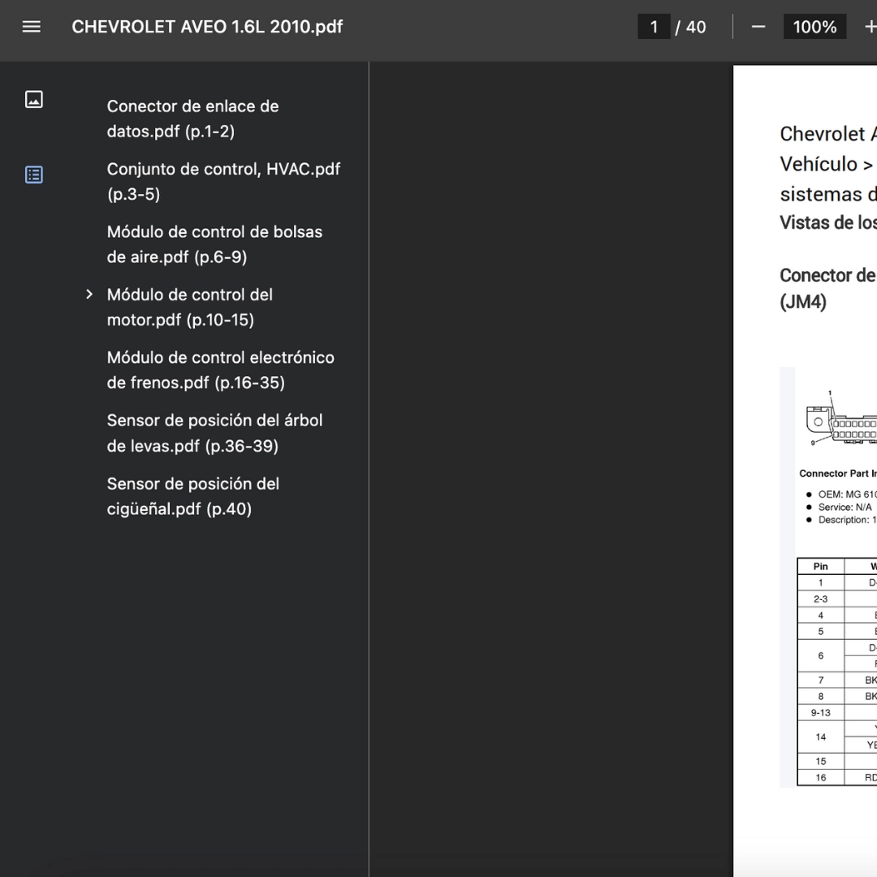Click the Connector Part Information heading
The width and height of the screenshot is (877, 877).
tap(837, 473)
